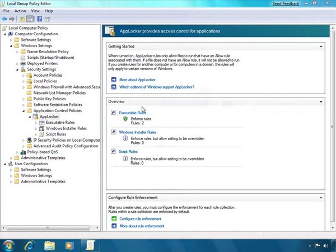Open the File menu

(6, 11)
